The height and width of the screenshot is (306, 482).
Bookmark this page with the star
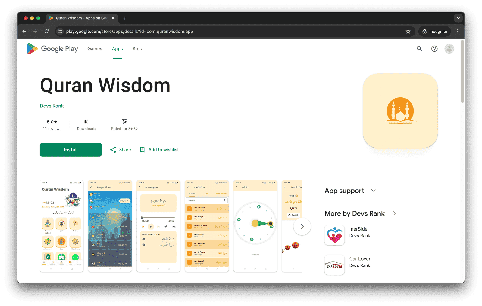pos(408,31)
